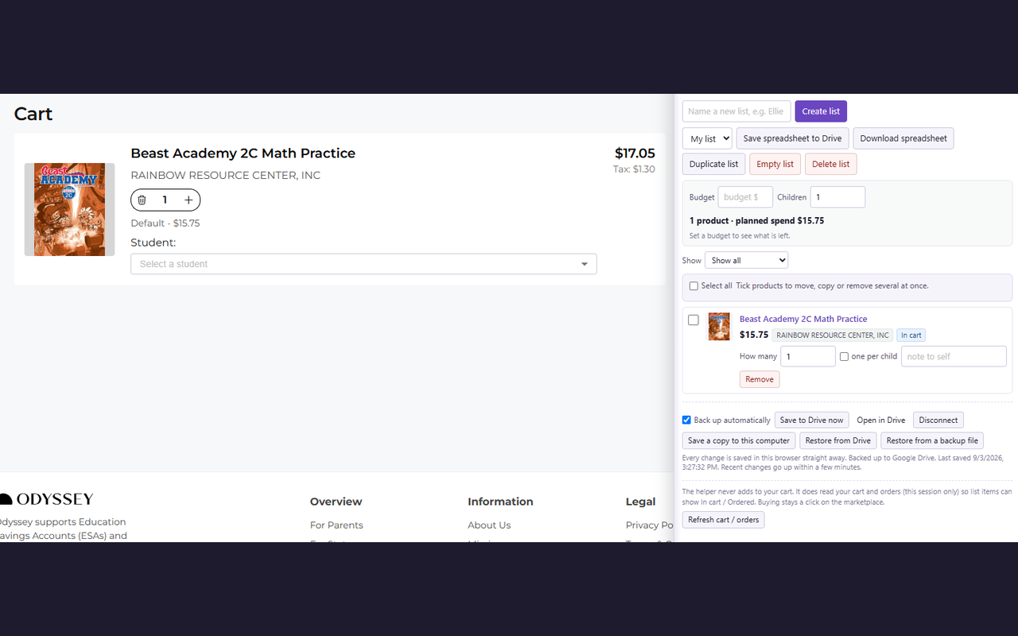Click the RAINBOW RESOURCE CENTER, INC vendor tag
The width and height of the screenshot is (1018, 636).
click(833, 335)
